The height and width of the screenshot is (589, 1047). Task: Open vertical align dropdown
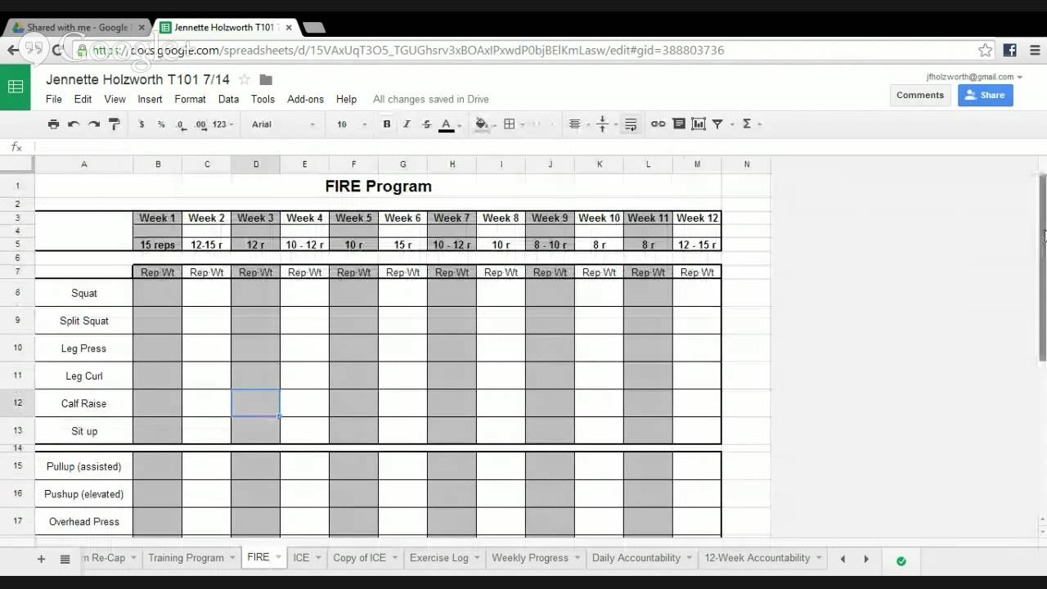pyautogui.click(x=606, y=124)
